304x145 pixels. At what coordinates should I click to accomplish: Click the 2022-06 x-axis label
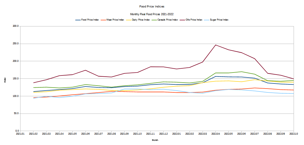[x=242, y=134]
